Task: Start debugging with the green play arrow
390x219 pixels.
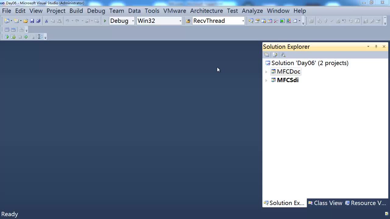Action: (x=105, y=21)
